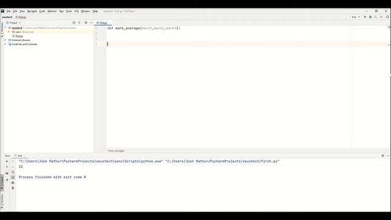Click line number 2 in the gutter
Screen dimensions: 391x220
coord(96,34)
